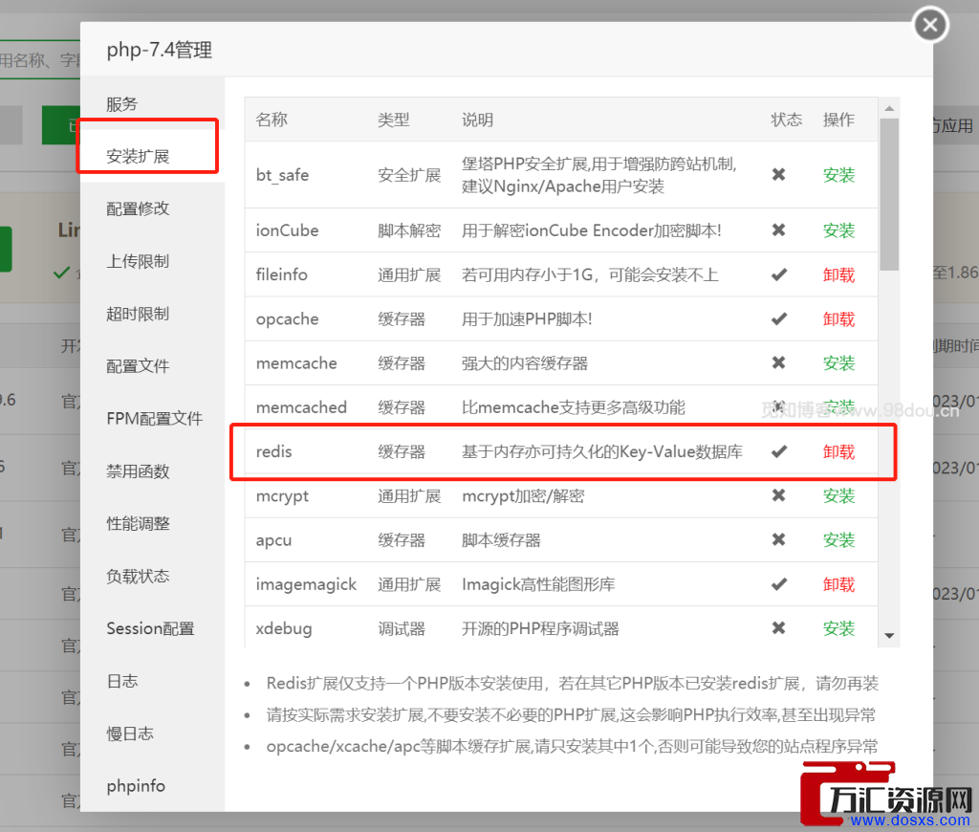Image resolution: width=979 pixels, height=832 pixels.
Task: Click the extension list scroll-down arrow
Action: pyautogui.click(x=889, y=636)
